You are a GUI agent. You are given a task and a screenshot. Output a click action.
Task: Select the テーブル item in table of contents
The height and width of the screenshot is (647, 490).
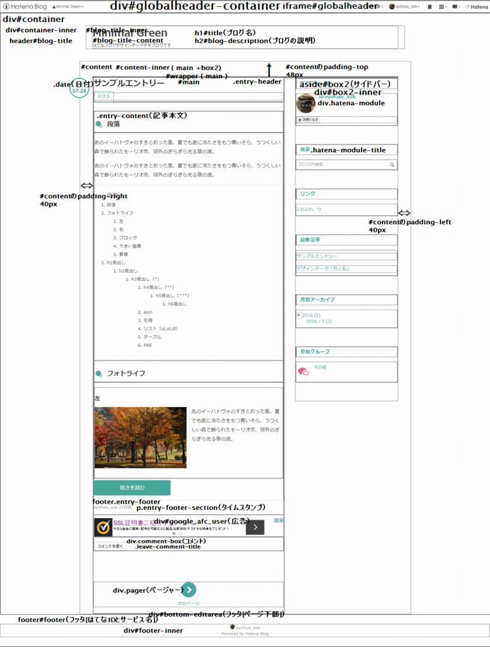tap(152, 337)
